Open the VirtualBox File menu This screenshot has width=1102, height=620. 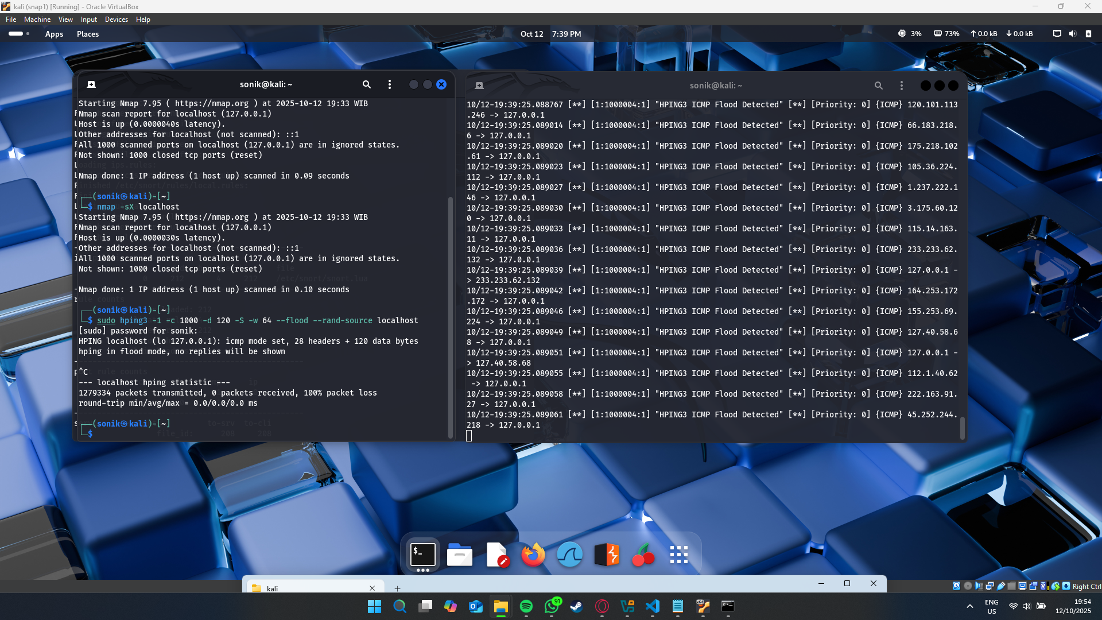pyautogui.click(x=11, y=20)
